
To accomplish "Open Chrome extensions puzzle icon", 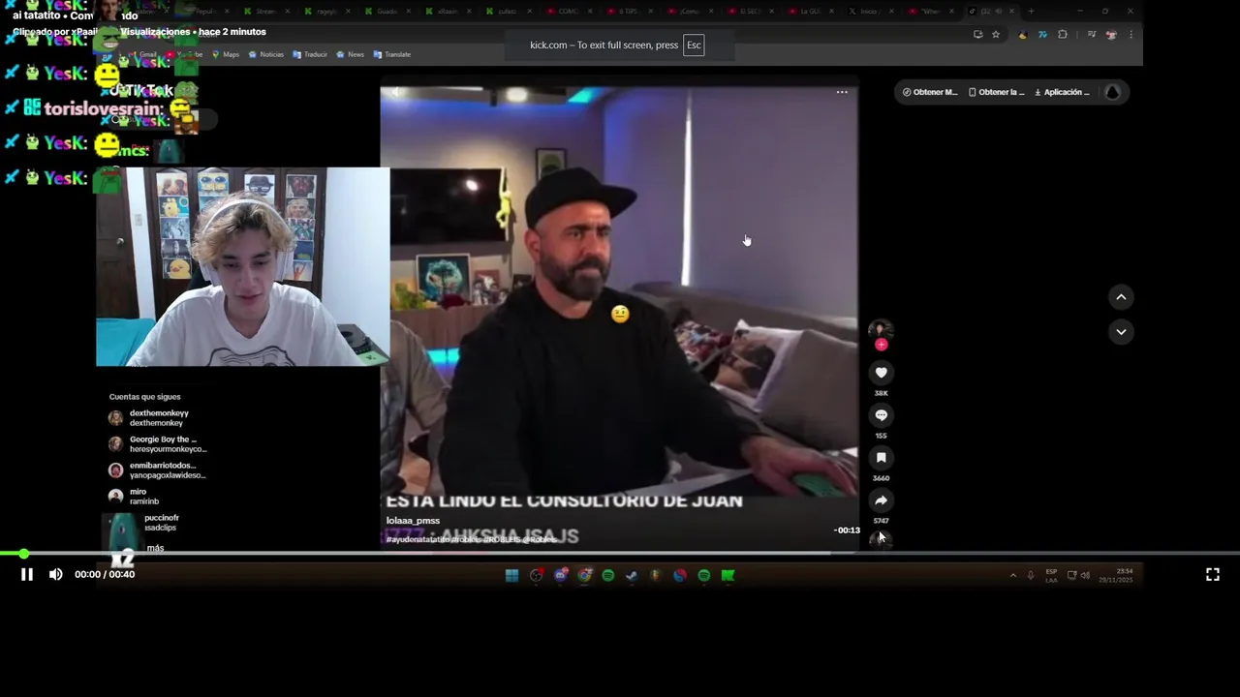I will pyautogui.click(x=1063, y=35).
